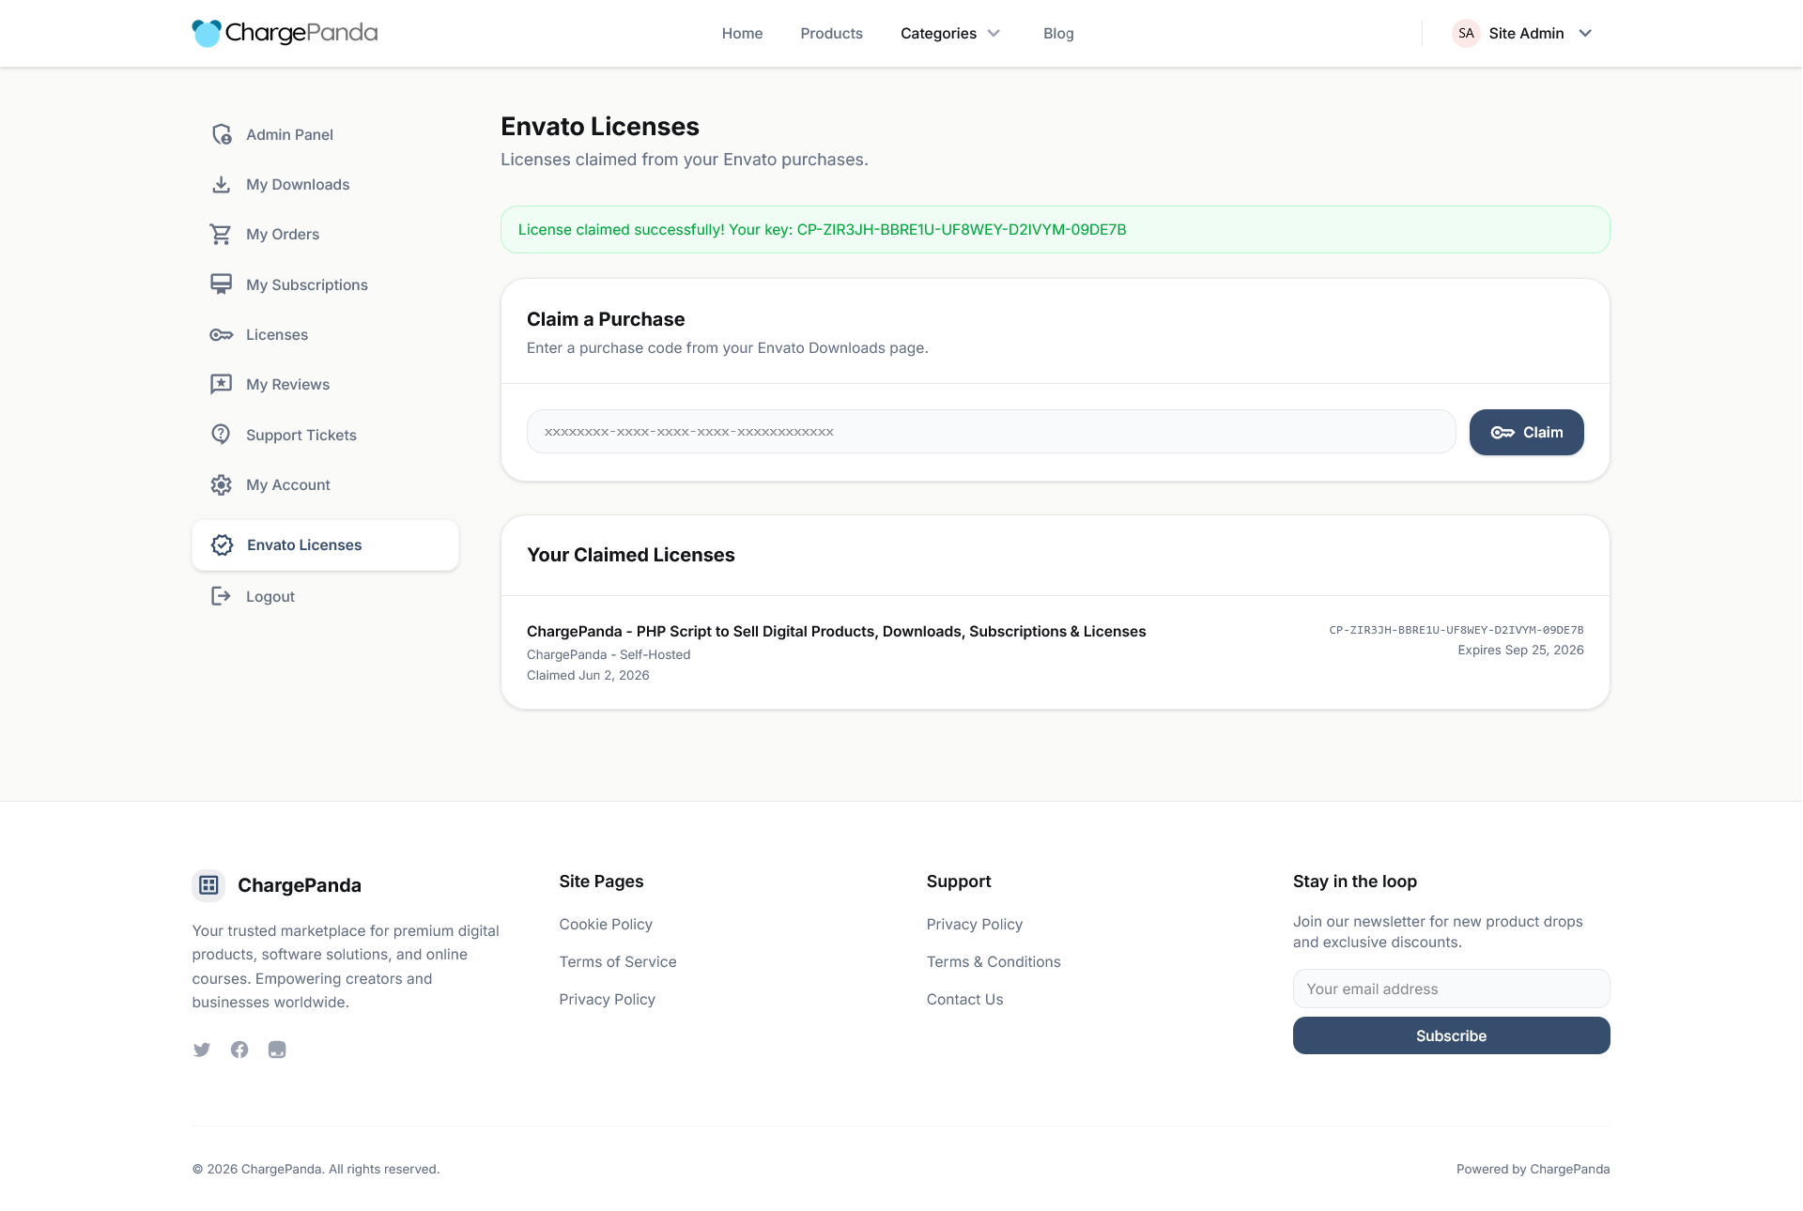The width and height of the screenshot is (1803, 1211).
Task: Open the Facebook footer icon
Action: (239, 1050)
